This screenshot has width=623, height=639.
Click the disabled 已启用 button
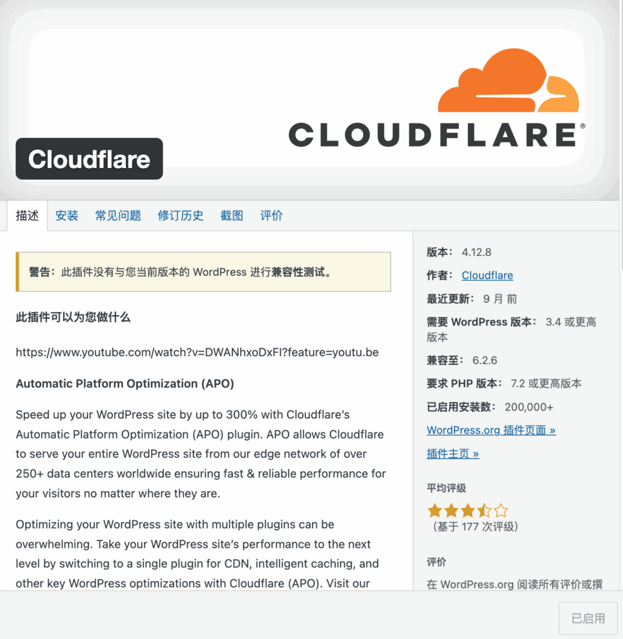588,618
